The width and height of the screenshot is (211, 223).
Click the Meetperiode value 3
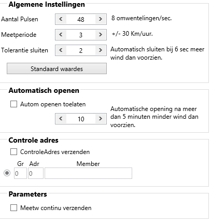(x=81, y=35)
